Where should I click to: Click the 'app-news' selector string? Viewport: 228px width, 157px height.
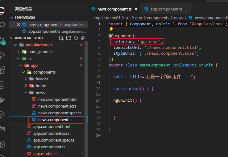point(149,42)
